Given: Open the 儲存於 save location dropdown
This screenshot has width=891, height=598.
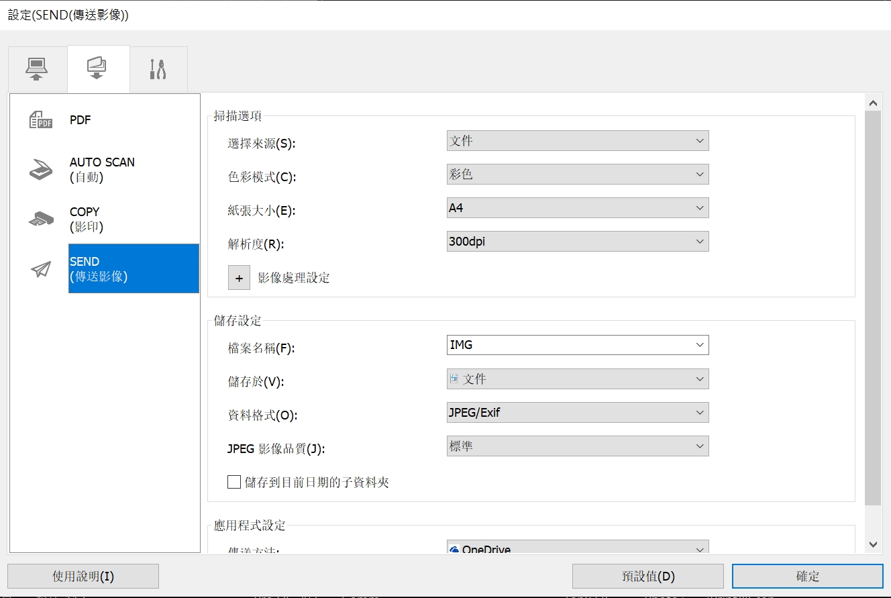Looking at the screenshot, I should [x=578, y=379].
